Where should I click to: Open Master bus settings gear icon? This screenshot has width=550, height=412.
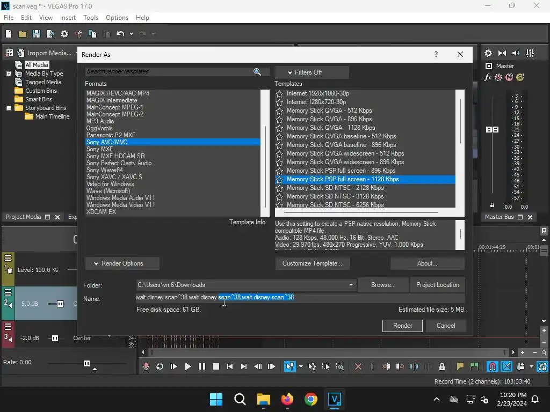[x=488, y=53]
